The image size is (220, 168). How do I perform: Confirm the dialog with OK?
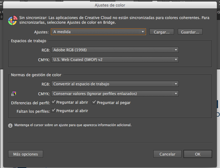click(198, 154)
